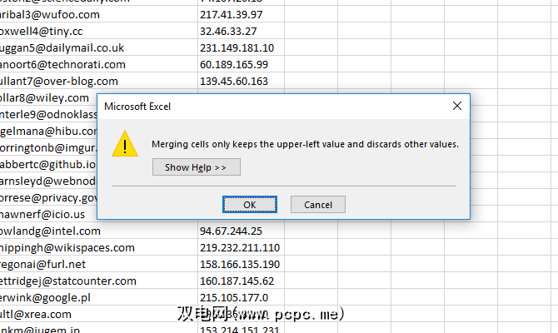Select the intel.com email cell
The height and width of the screenshot is (333, 558).
click(51, 231)
